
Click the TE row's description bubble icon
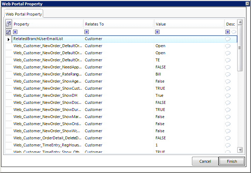(x=228, y=60)
